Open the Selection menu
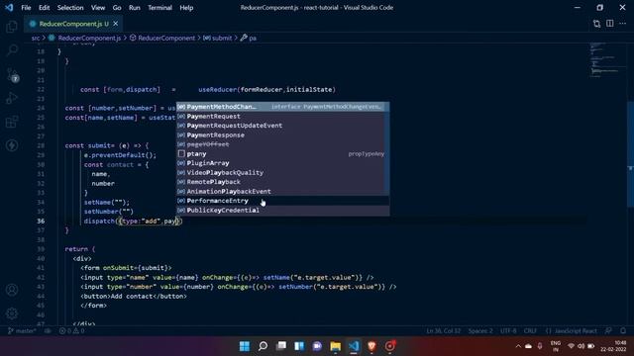The image size is (634, 356). tap(70, 8)
